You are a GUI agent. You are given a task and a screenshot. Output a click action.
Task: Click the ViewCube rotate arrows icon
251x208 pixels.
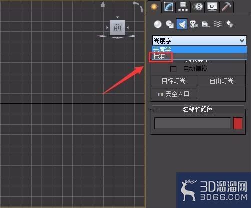click(138, 7)
